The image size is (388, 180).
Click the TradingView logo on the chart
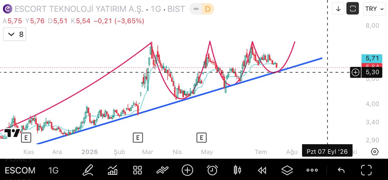tap(12, 133)
